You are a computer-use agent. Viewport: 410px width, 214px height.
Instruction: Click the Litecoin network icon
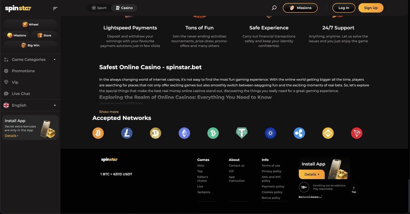point(127,133)
